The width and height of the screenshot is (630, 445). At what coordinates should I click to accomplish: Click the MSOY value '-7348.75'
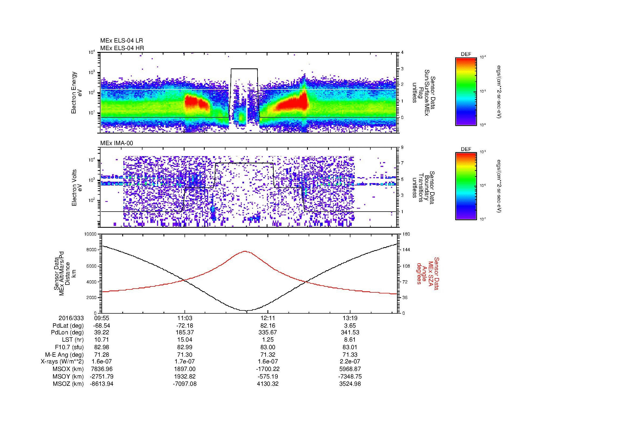point(350,376)
